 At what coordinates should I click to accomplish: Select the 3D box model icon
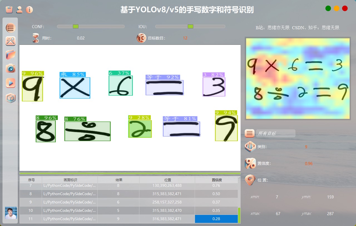11,98
